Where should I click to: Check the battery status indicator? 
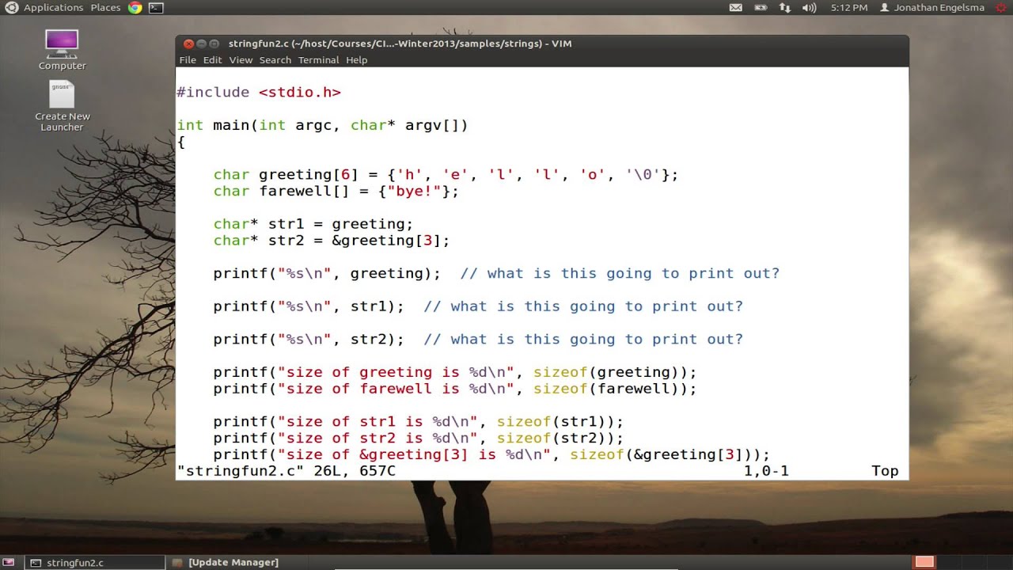pos(761,7)
